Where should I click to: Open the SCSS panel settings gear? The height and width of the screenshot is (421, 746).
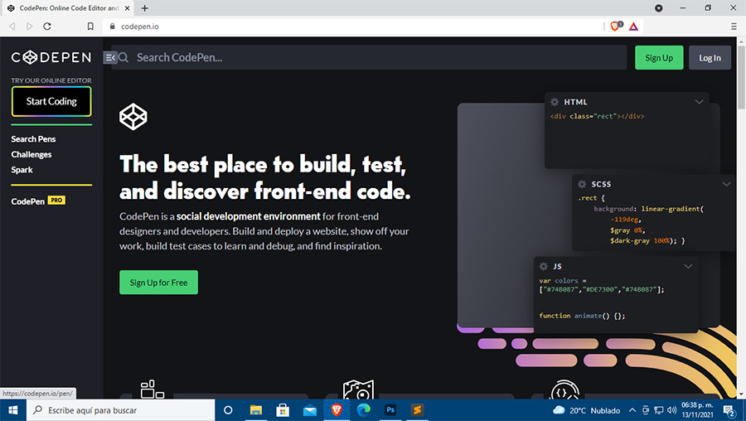point(581,184)
